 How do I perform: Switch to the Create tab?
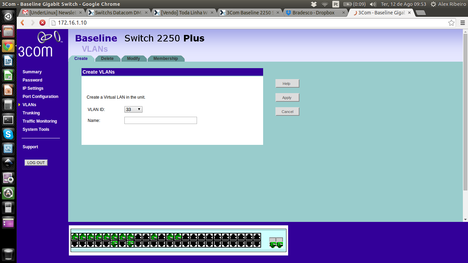(81, 59)
